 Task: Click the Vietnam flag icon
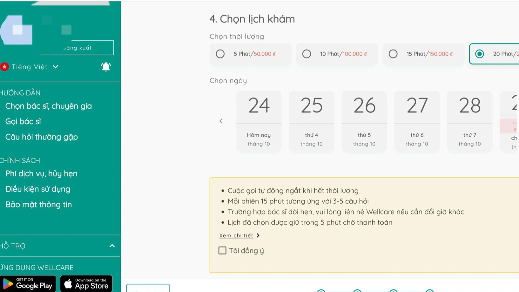pos(4,67)
